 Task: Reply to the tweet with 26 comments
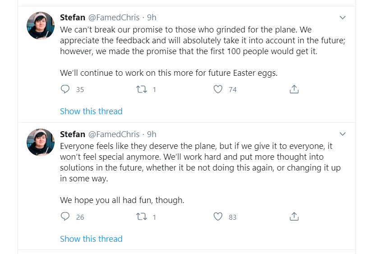tap(65, 217)
